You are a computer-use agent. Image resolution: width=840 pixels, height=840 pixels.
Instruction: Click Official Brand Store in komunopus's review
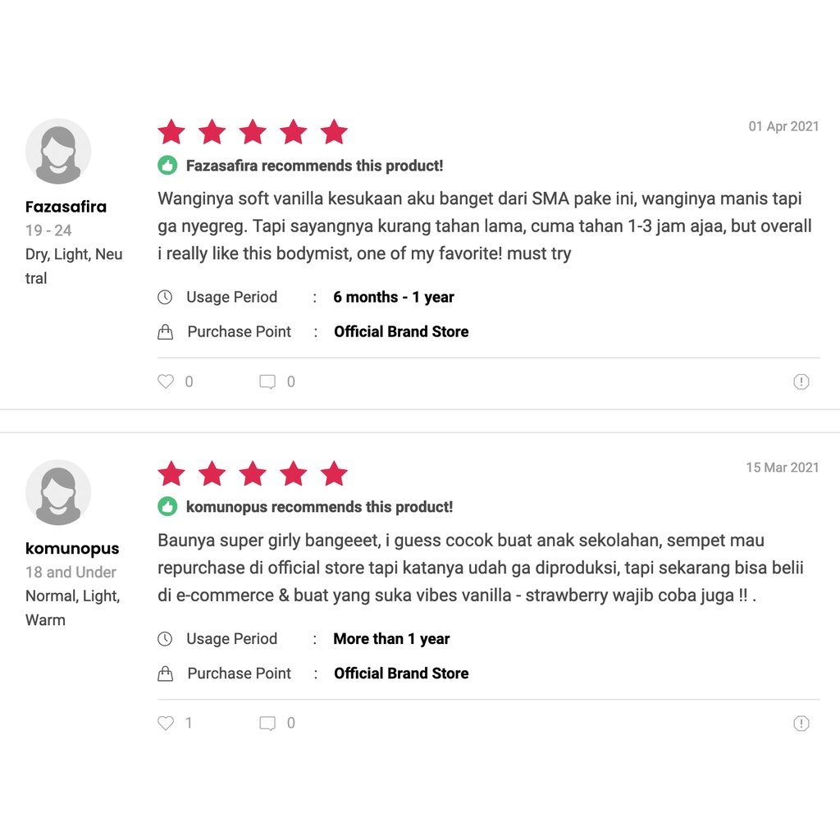(401, 673)
